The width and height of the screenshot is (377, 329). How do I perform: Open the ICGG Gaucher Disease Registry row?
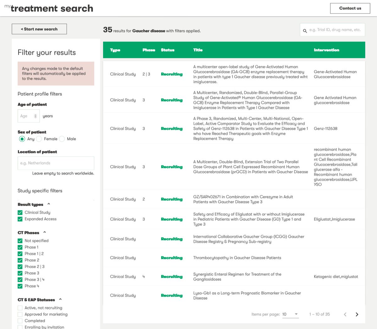click(x=234, y=239)
